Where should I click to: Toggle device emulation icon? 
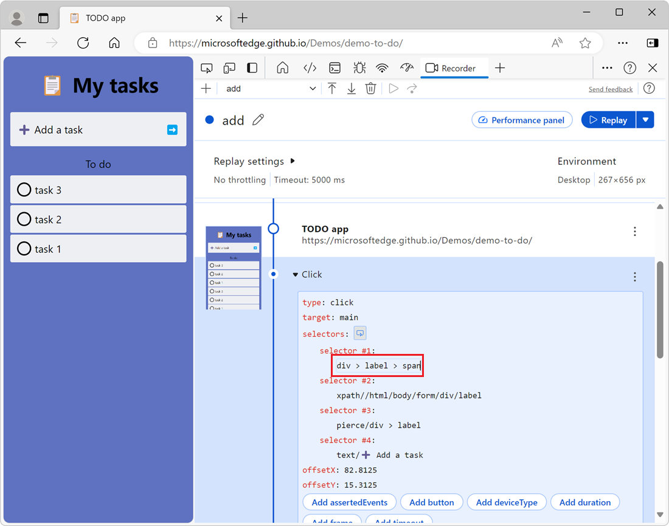pyautogui.click(x=229, y=68)
